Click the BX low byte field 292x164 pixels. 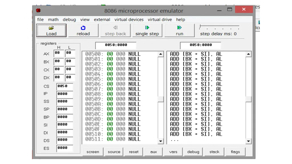(x=70, y=62)
